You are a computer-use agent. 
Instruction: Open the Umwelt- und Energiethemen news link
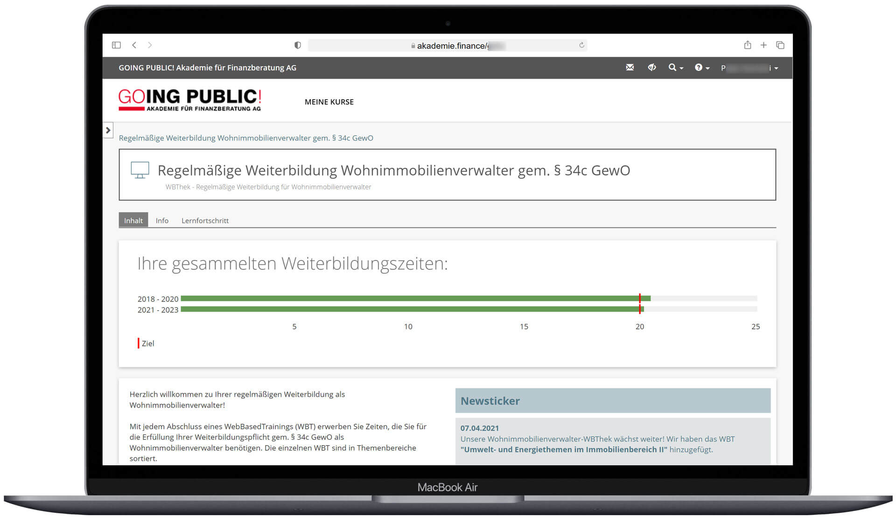tap(564, 449)
